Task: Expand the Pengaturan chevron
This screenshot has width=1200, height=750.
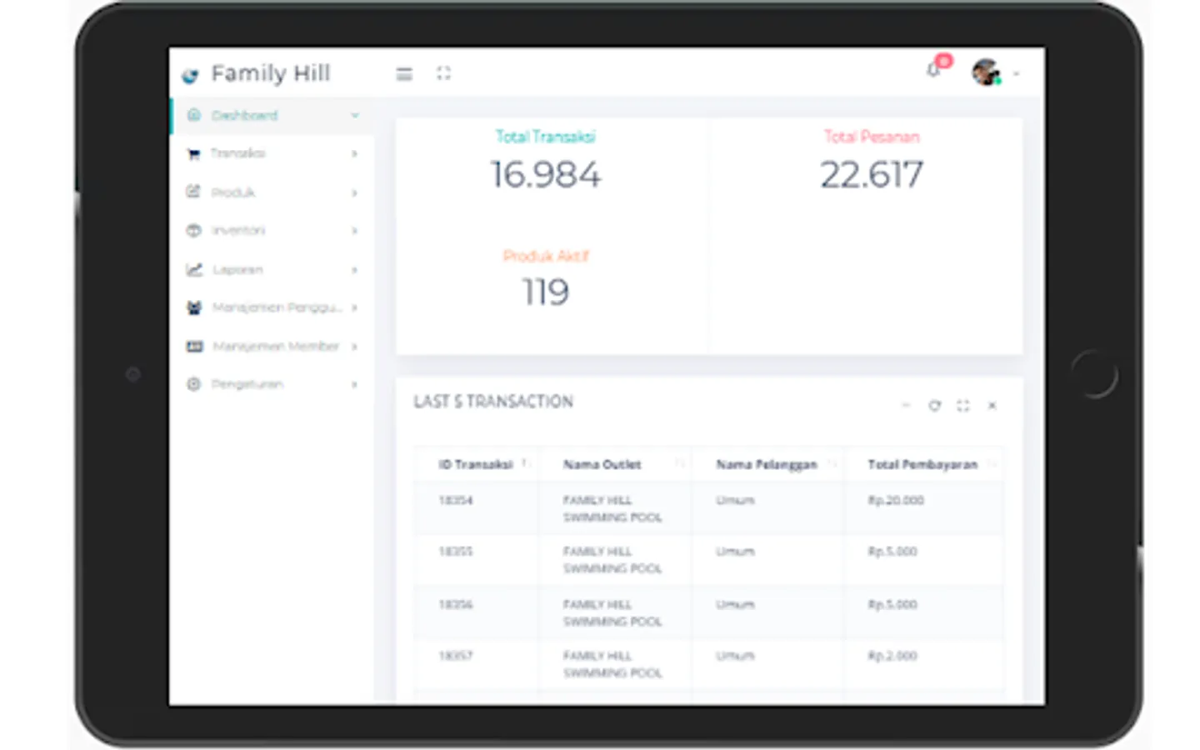Action: 355,384
